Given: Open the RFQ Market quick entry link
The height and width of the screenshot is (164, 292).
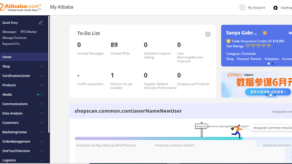Looking at the screenshot, I should [28, 32].
